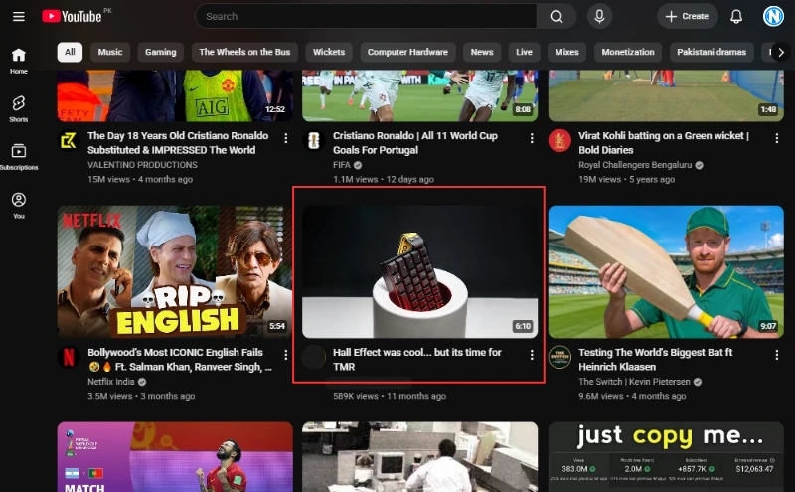Open VALENTINO PRODUCTIONS channel avatar

[x=69, y=140]
